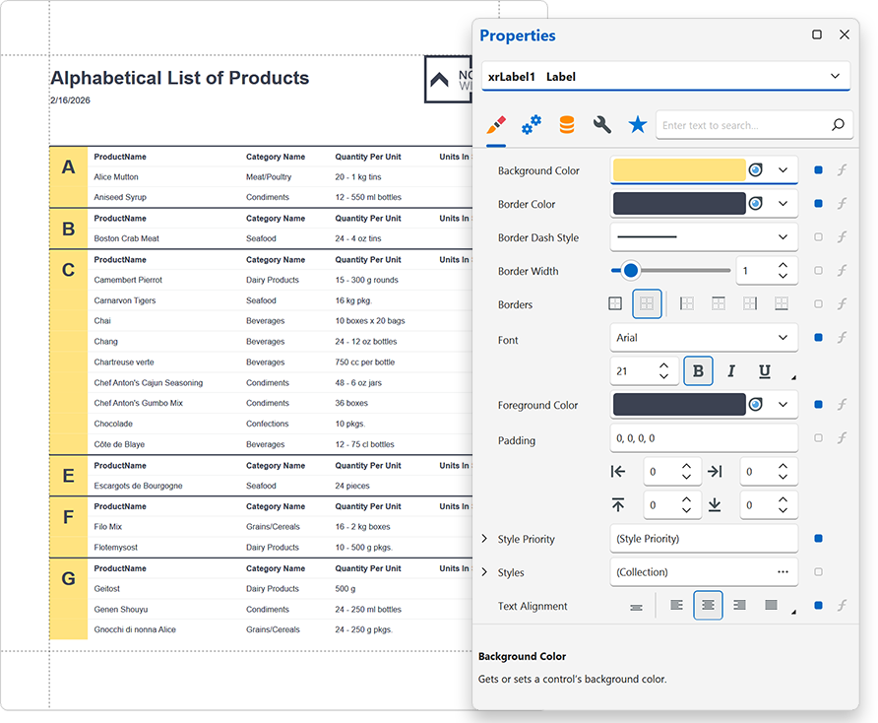
Task: Apply the All Borders option
Action: click(x=615, y=303)
